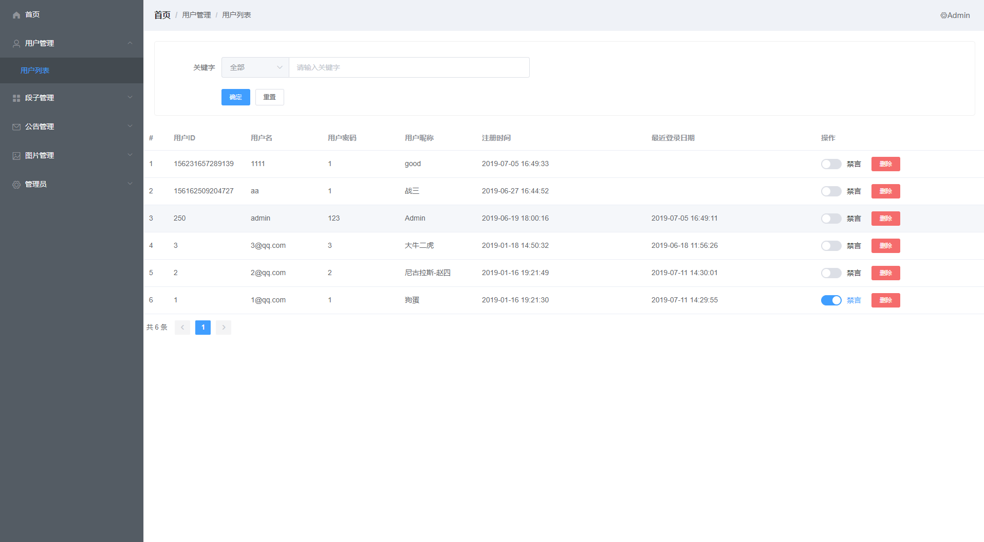Click nickname 狗蛋
984x542 pixels.
[x=412, y=300]
